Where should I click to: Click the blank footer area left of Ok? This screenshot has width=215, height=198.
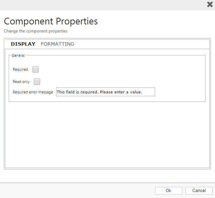click(x=77, y=190)
